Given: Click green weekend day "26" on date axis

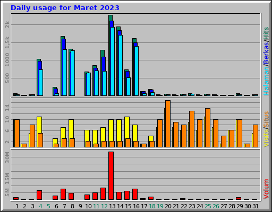Looking at the screenshot, I should coord(216,206).
